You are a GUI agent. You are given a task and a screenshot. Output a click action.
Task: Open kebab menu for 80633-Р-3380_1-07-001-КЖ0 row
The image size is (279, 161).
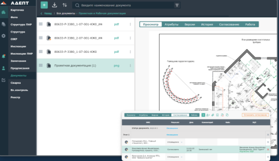pyautogui.click(x=130, y=52)
